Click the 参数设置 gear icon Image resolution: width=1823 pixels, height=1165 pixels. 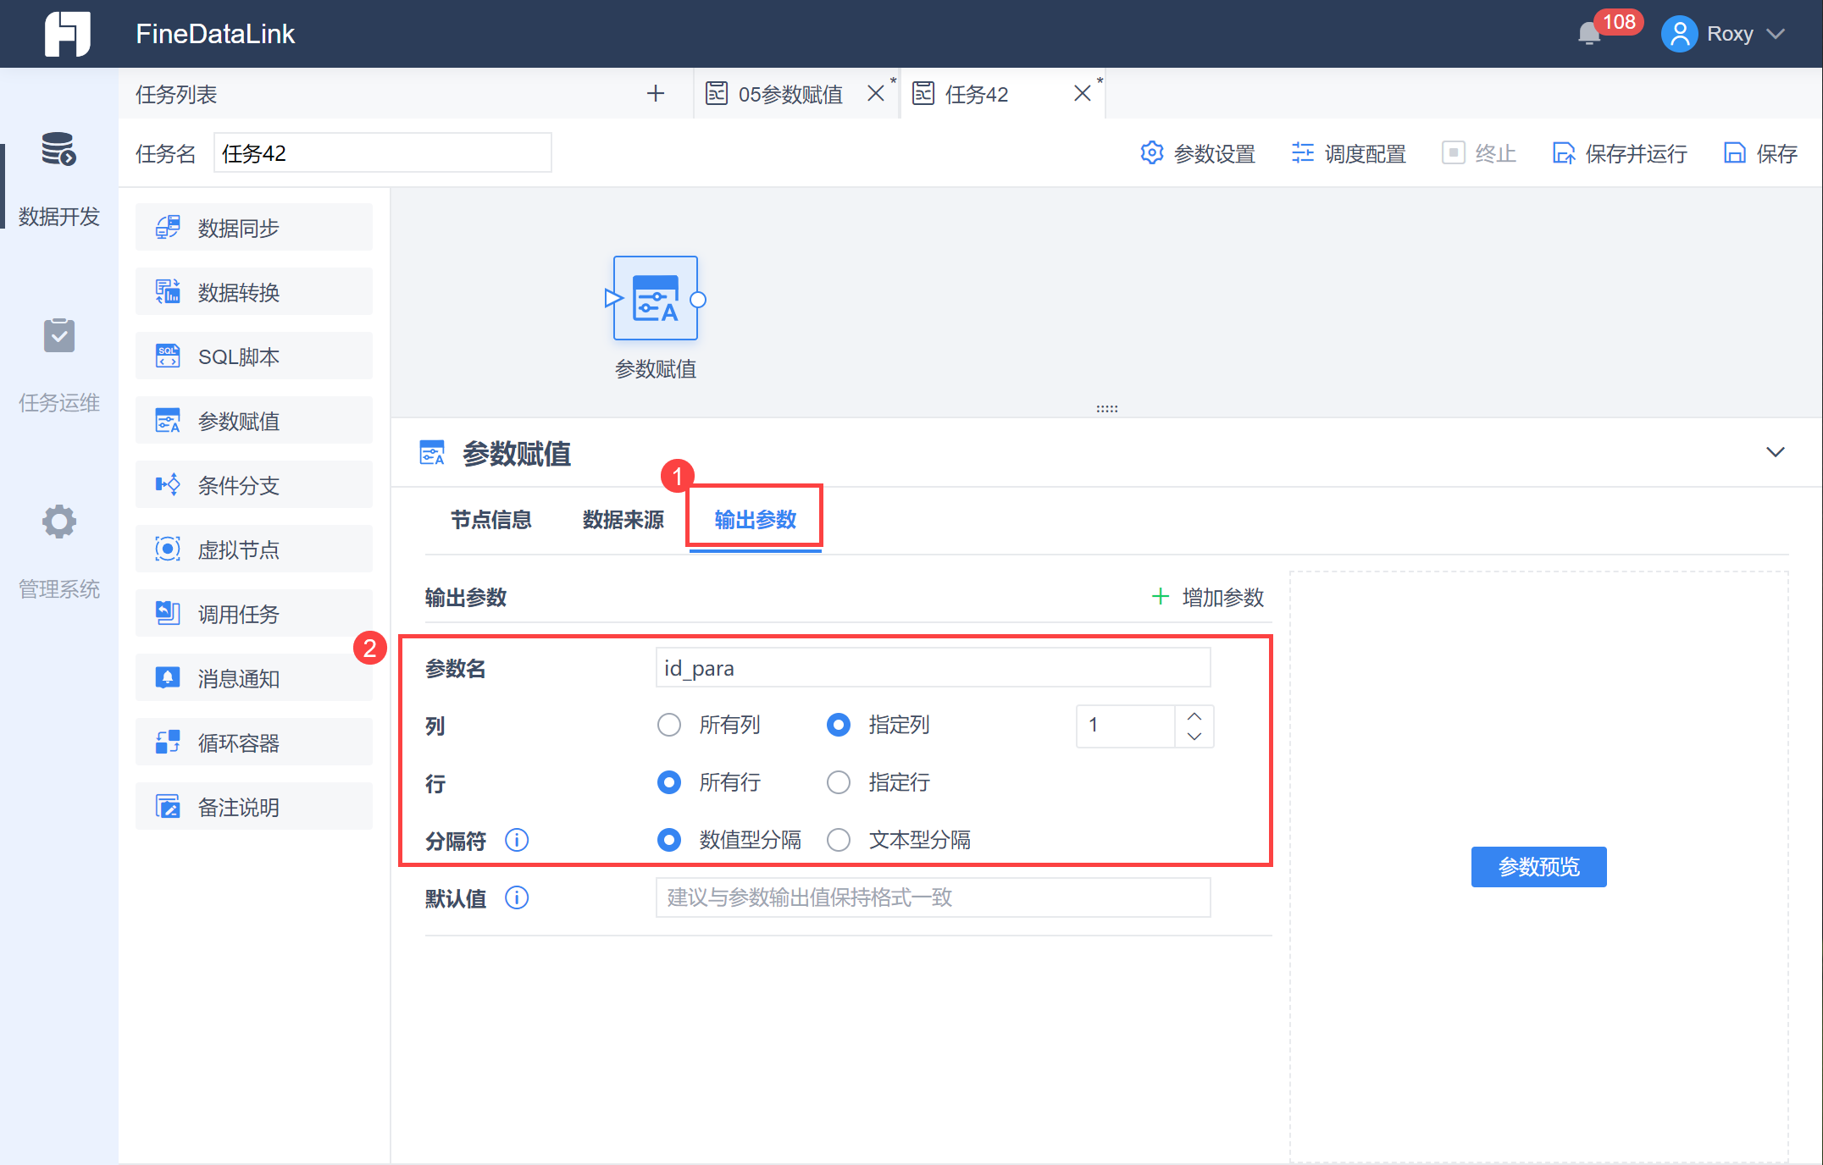(1151, 153)
